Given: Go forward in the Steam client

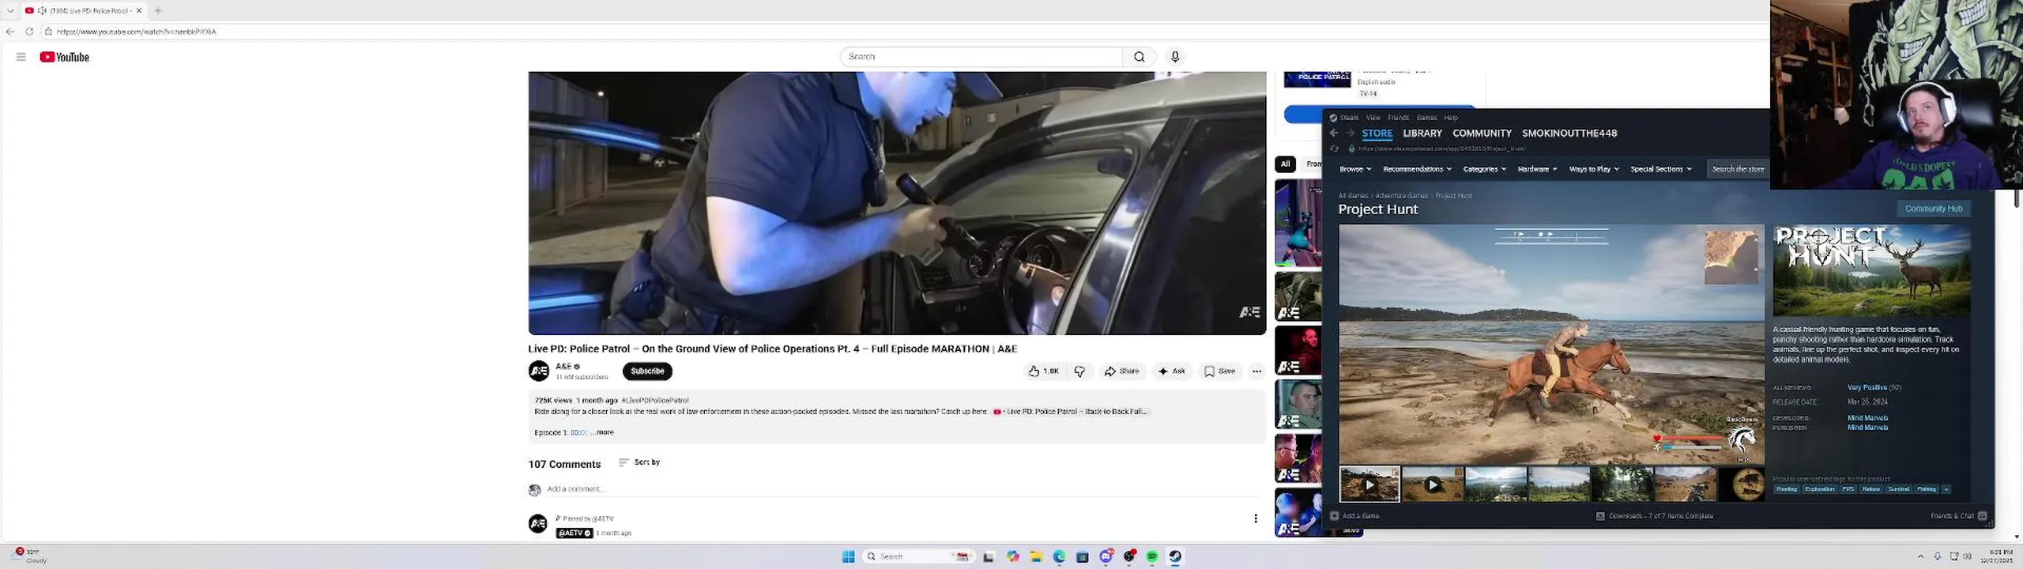Looking at the screenshot, I should pos(1351,134).
